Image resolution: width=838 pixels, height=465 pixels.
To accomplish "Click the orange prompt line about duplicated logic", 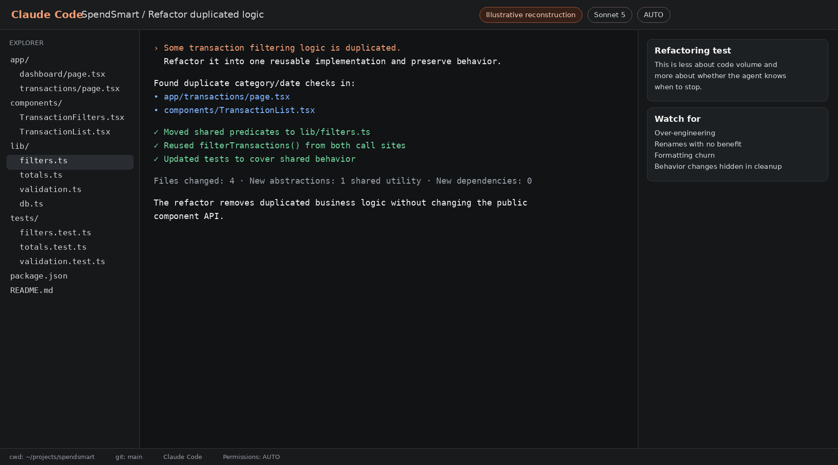I will (277, 48).
